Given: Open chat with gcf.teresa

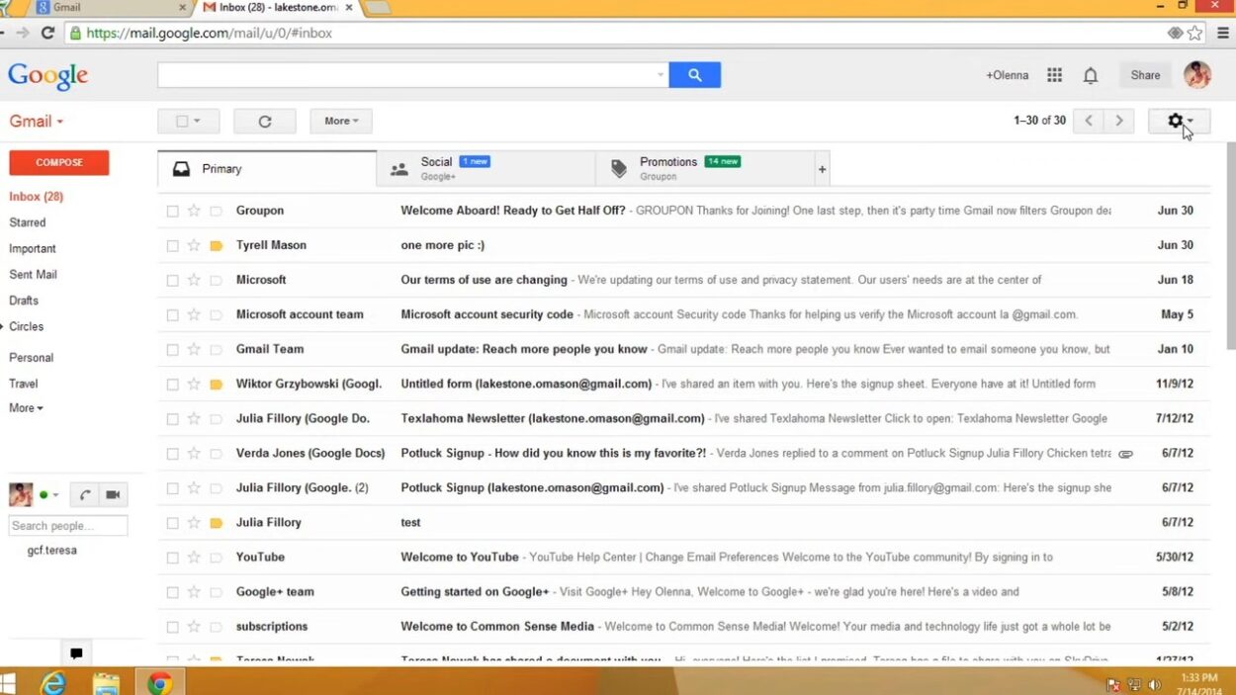Looking at the screenshot, I should coord(51,551).
